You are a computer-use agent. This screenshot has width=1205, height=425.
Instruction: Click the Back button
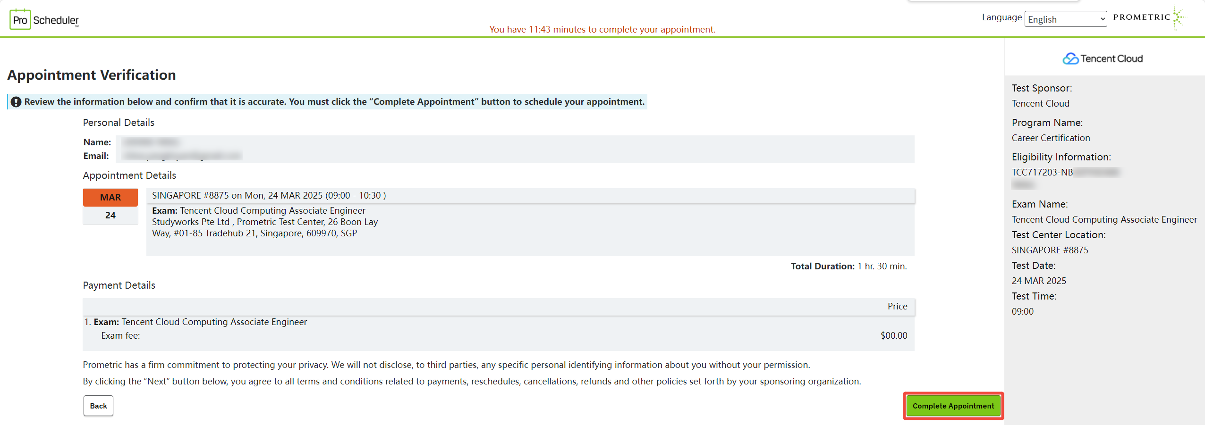[x=98, y=406]
